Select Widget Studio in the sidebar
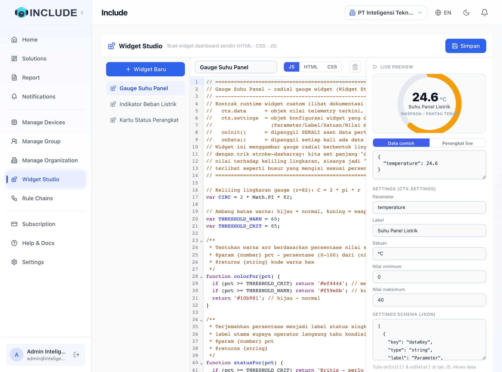502x372 pixels. (x=46, y=179)
